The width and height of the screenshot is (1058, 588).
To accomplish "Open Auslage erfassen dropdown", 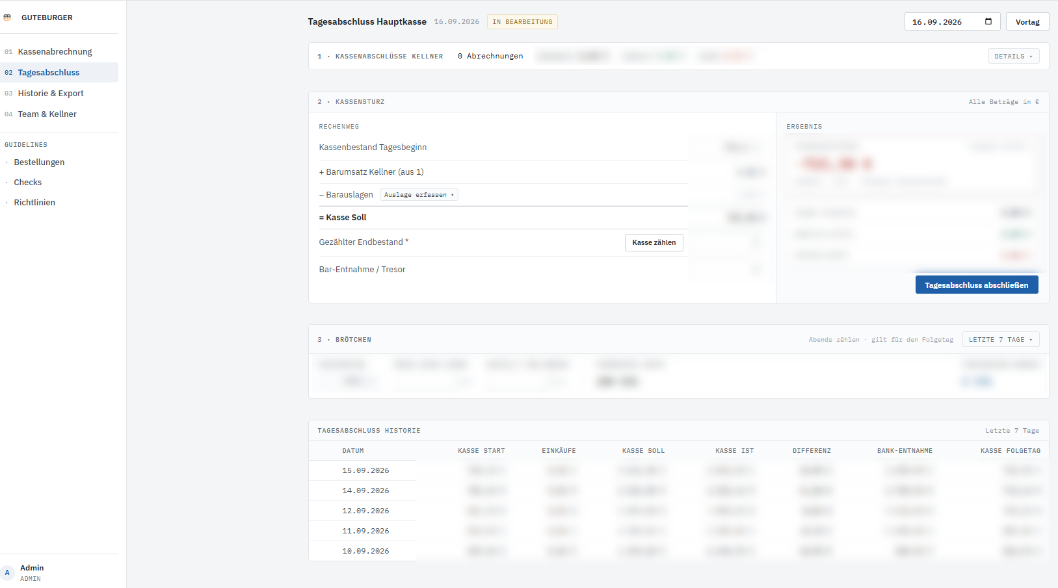I will pyautogui.click(x=419, y=194).
